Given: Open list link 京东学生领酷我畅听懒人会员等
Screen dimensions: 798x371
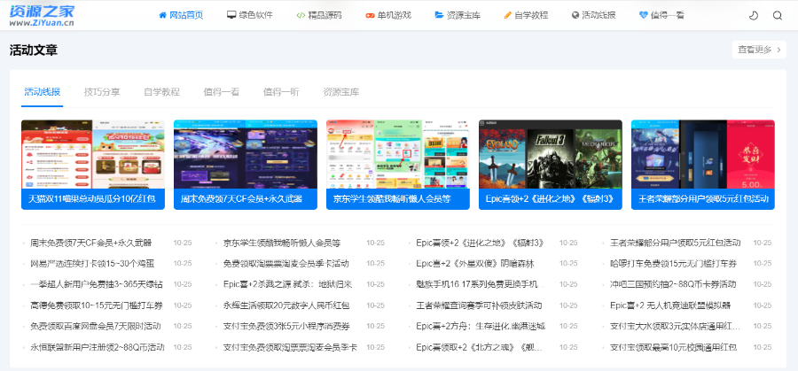Looking at the screenshot, I should coord(282,243).
